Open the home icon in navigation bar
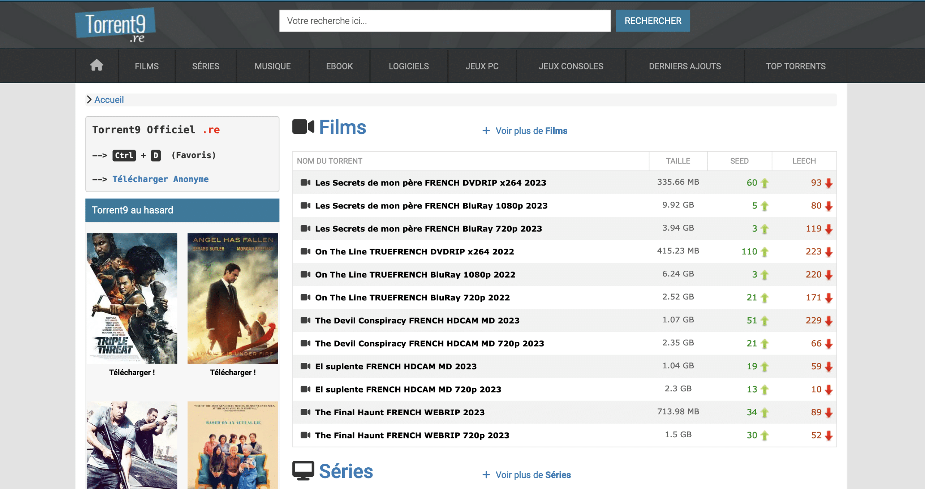Image resolution: width=925 pixels, height=489 pixels. point(96,66)
